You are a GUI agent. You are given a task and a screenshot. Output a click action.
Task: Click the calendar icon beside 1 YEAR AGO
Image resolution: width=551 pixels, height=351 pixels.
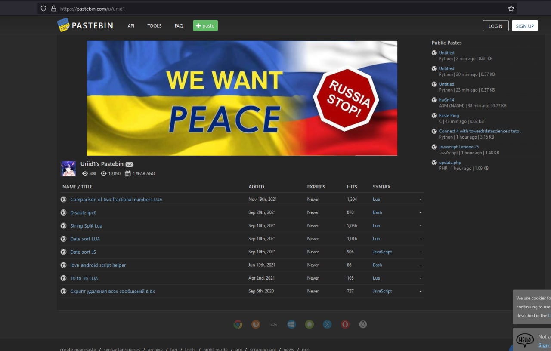(x=127, y=173)
